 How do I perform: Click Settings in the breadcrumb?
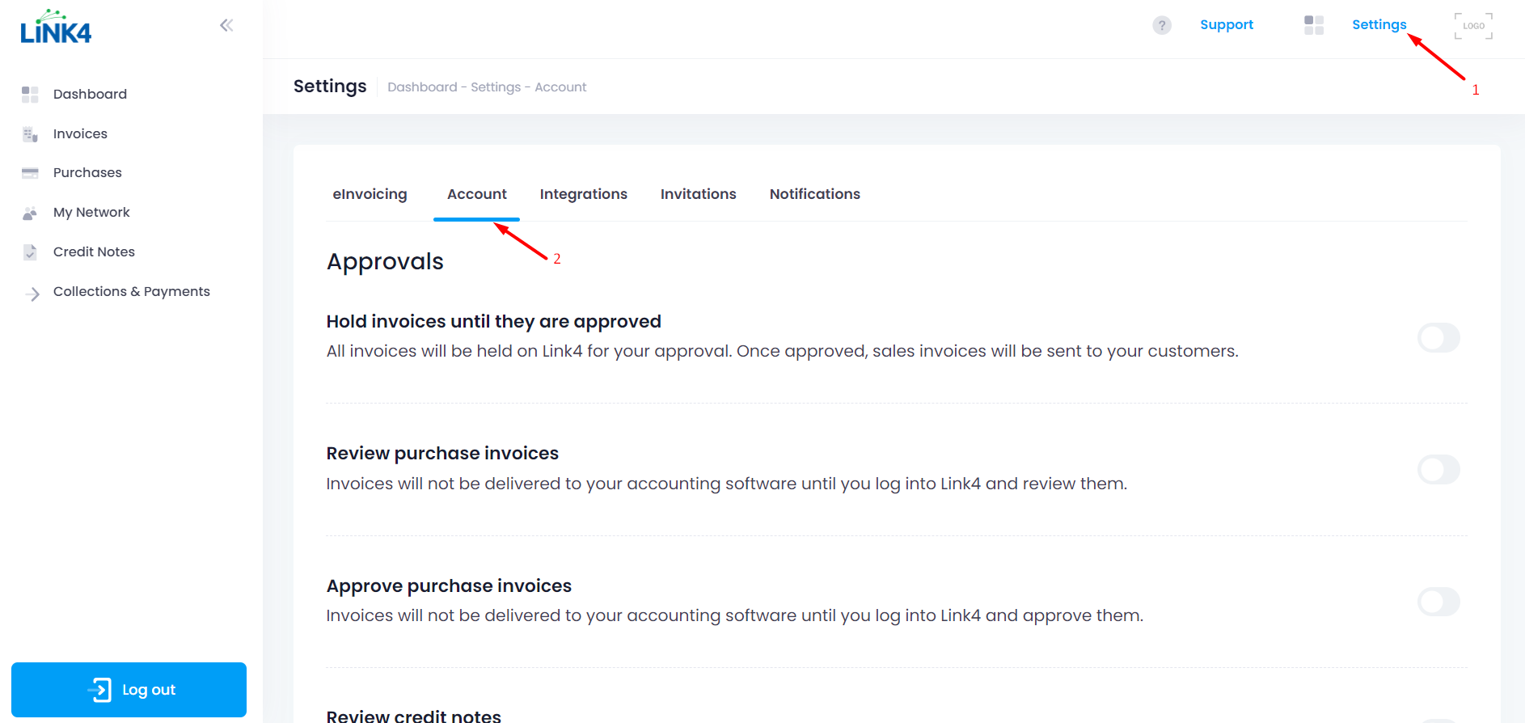click(496, 87)
